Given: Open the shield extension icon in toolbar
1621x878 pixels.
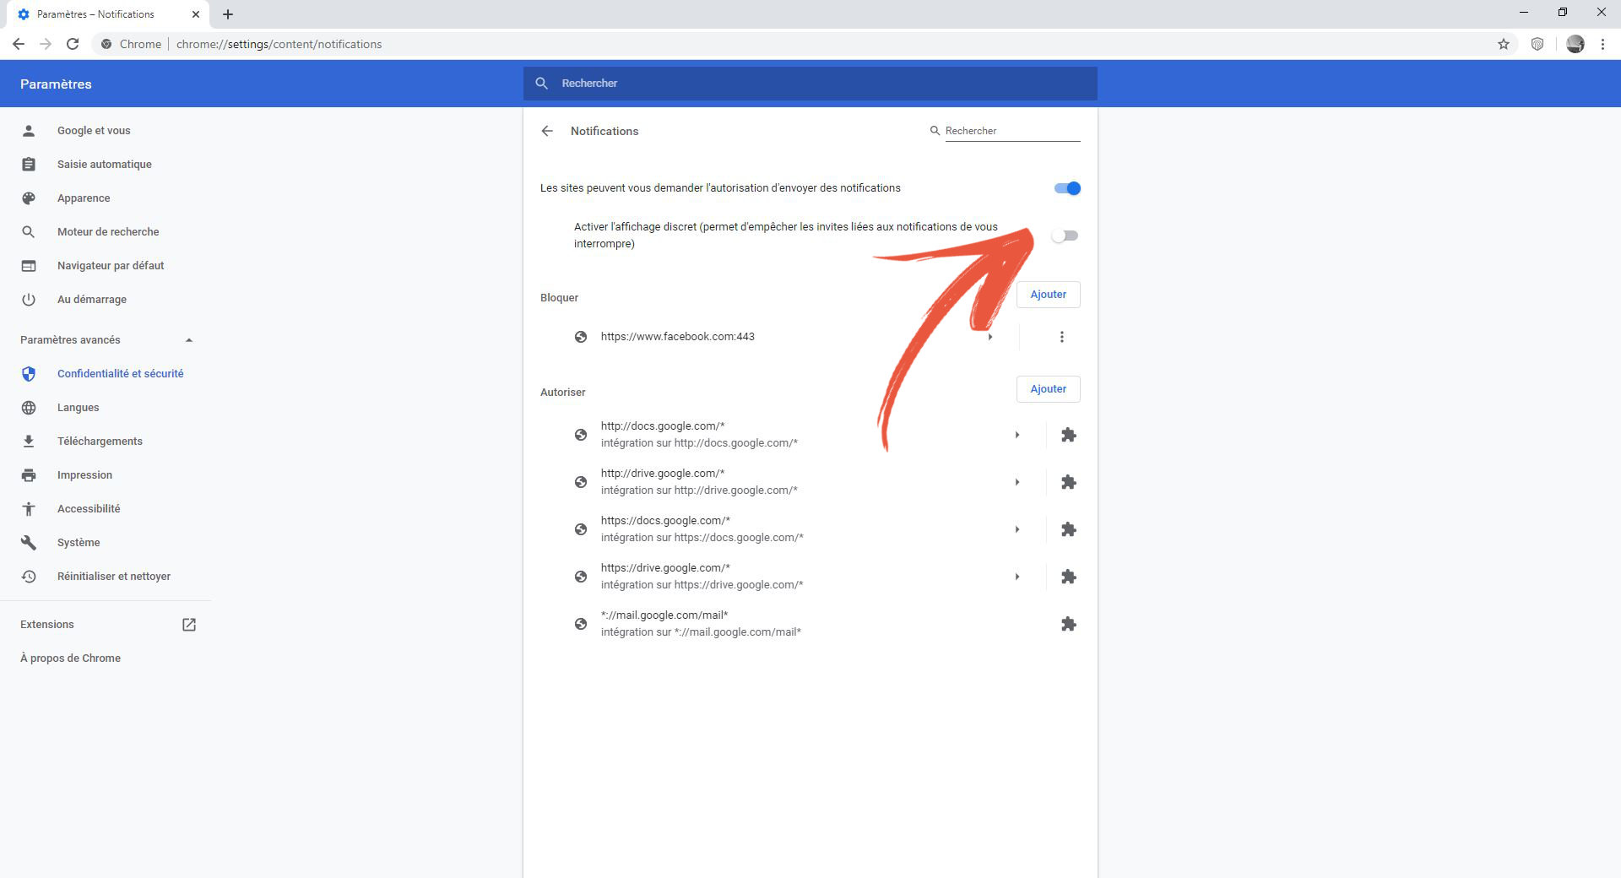Looking at the screenshot, I should (1537, 44).
